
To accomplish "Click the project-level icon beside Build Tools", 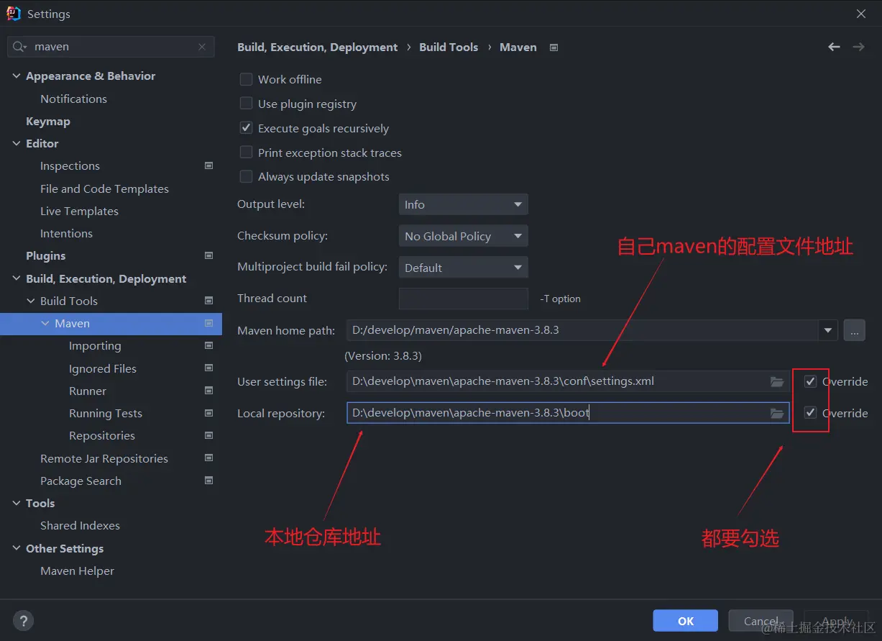I will click(209, 301).
